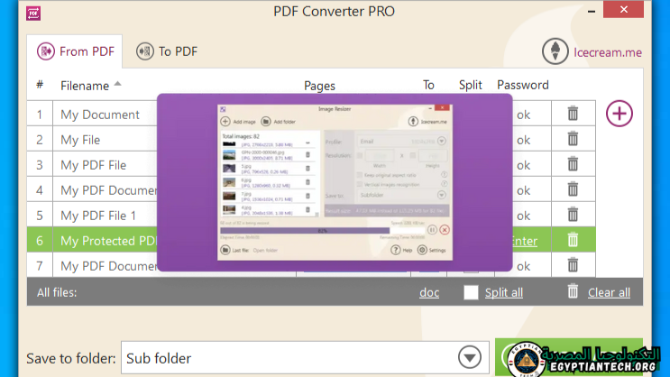Click the Password column header
670x377 pixels.
coord(522,85)
